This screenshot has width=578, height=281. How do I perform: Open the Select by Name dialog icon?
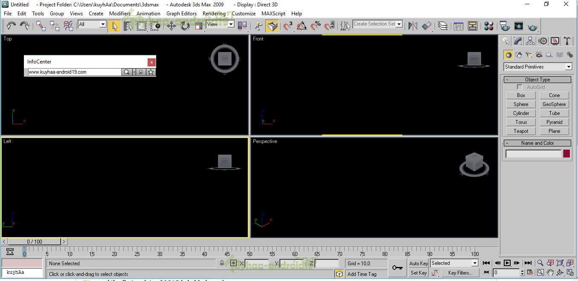coord(128,26)
